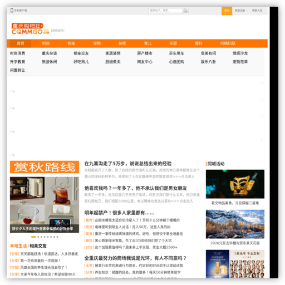Open the 房产楼市 forum link

pos(145,53)
